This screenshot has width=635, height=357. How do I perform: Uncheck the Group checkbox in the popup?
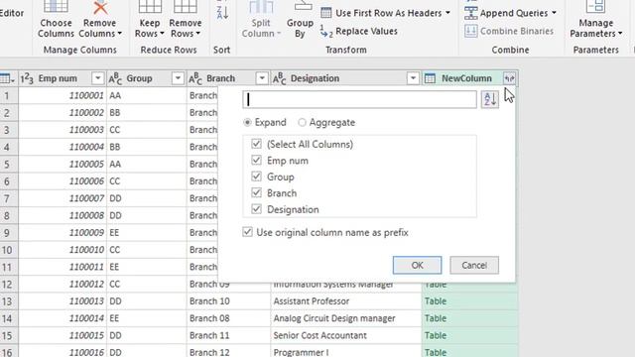click(x=256, y=177)
